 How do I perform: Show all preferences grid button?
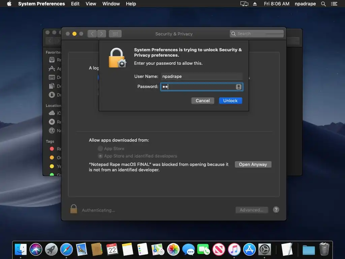(x=115, y=34)
